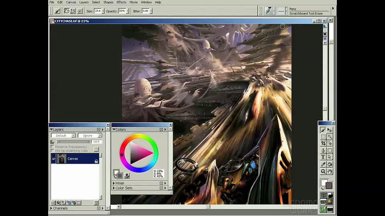
Task: Open the Look selector in toolbox
Action: click(x=323, y=209)
